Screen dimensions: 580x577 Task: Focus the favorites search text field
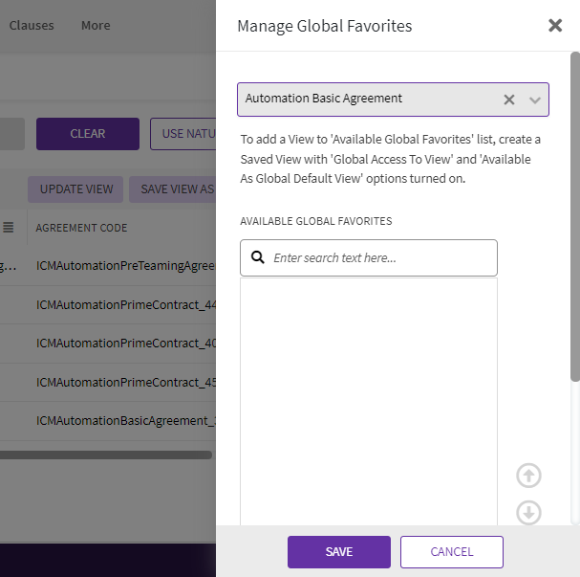[380, 257]
